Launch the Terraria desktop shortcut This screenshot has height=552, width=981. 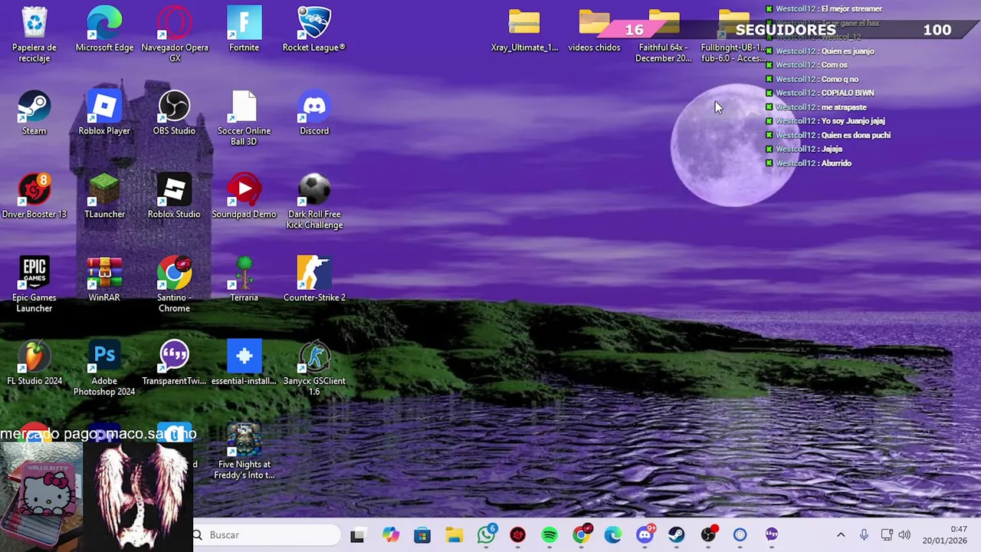[244, 279]
